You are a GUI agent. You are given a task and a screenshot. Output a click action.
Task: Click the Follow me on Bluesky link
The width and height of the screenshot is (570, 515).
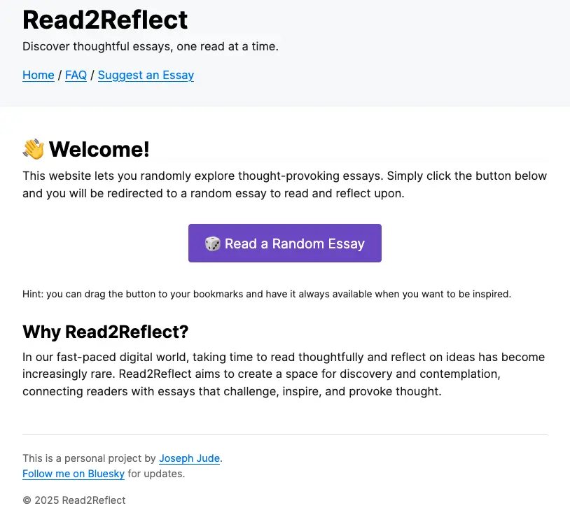coord(74,474)
